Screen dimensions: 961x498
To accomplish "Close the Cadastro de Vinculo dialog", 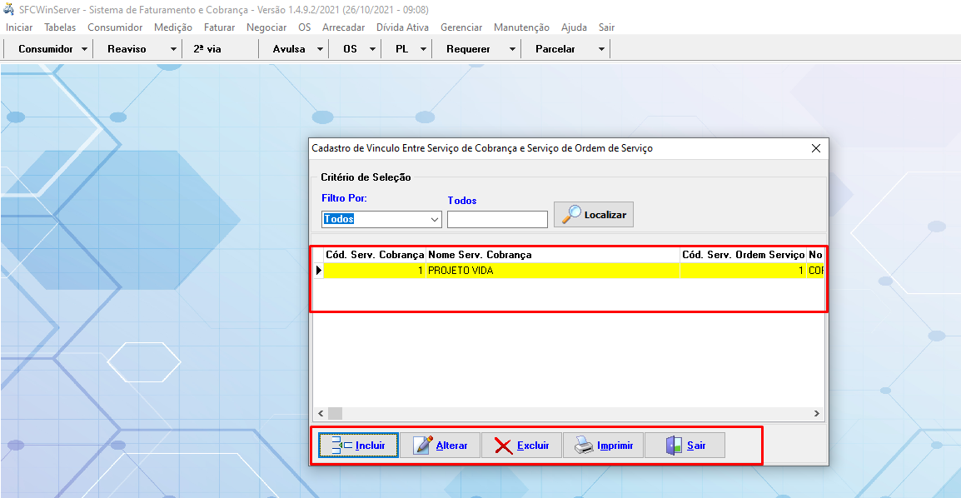I will [x=816, y=148].
